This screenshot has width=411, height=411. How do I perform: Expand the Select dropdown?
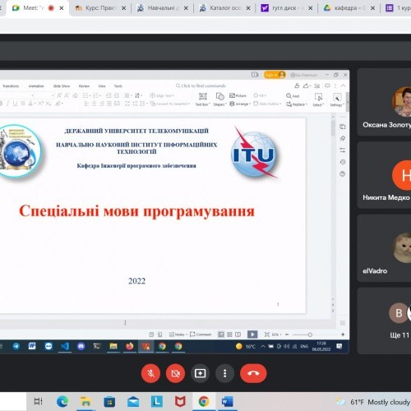point(318,99)
